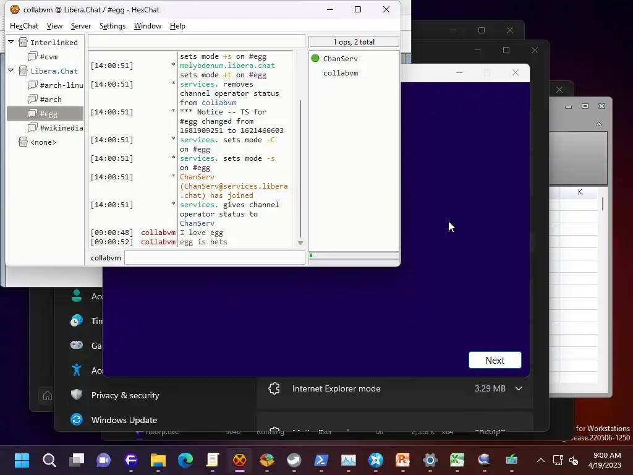Open the Window menu in HexChat
The image size is (633, 475).
pos(147,26)
